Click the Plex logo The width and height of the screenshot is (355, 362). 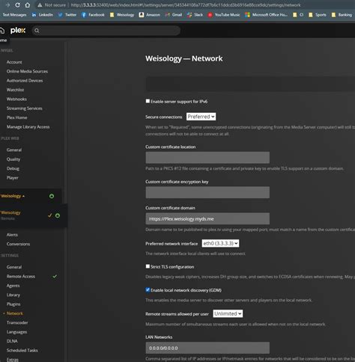tap(18, 31)
